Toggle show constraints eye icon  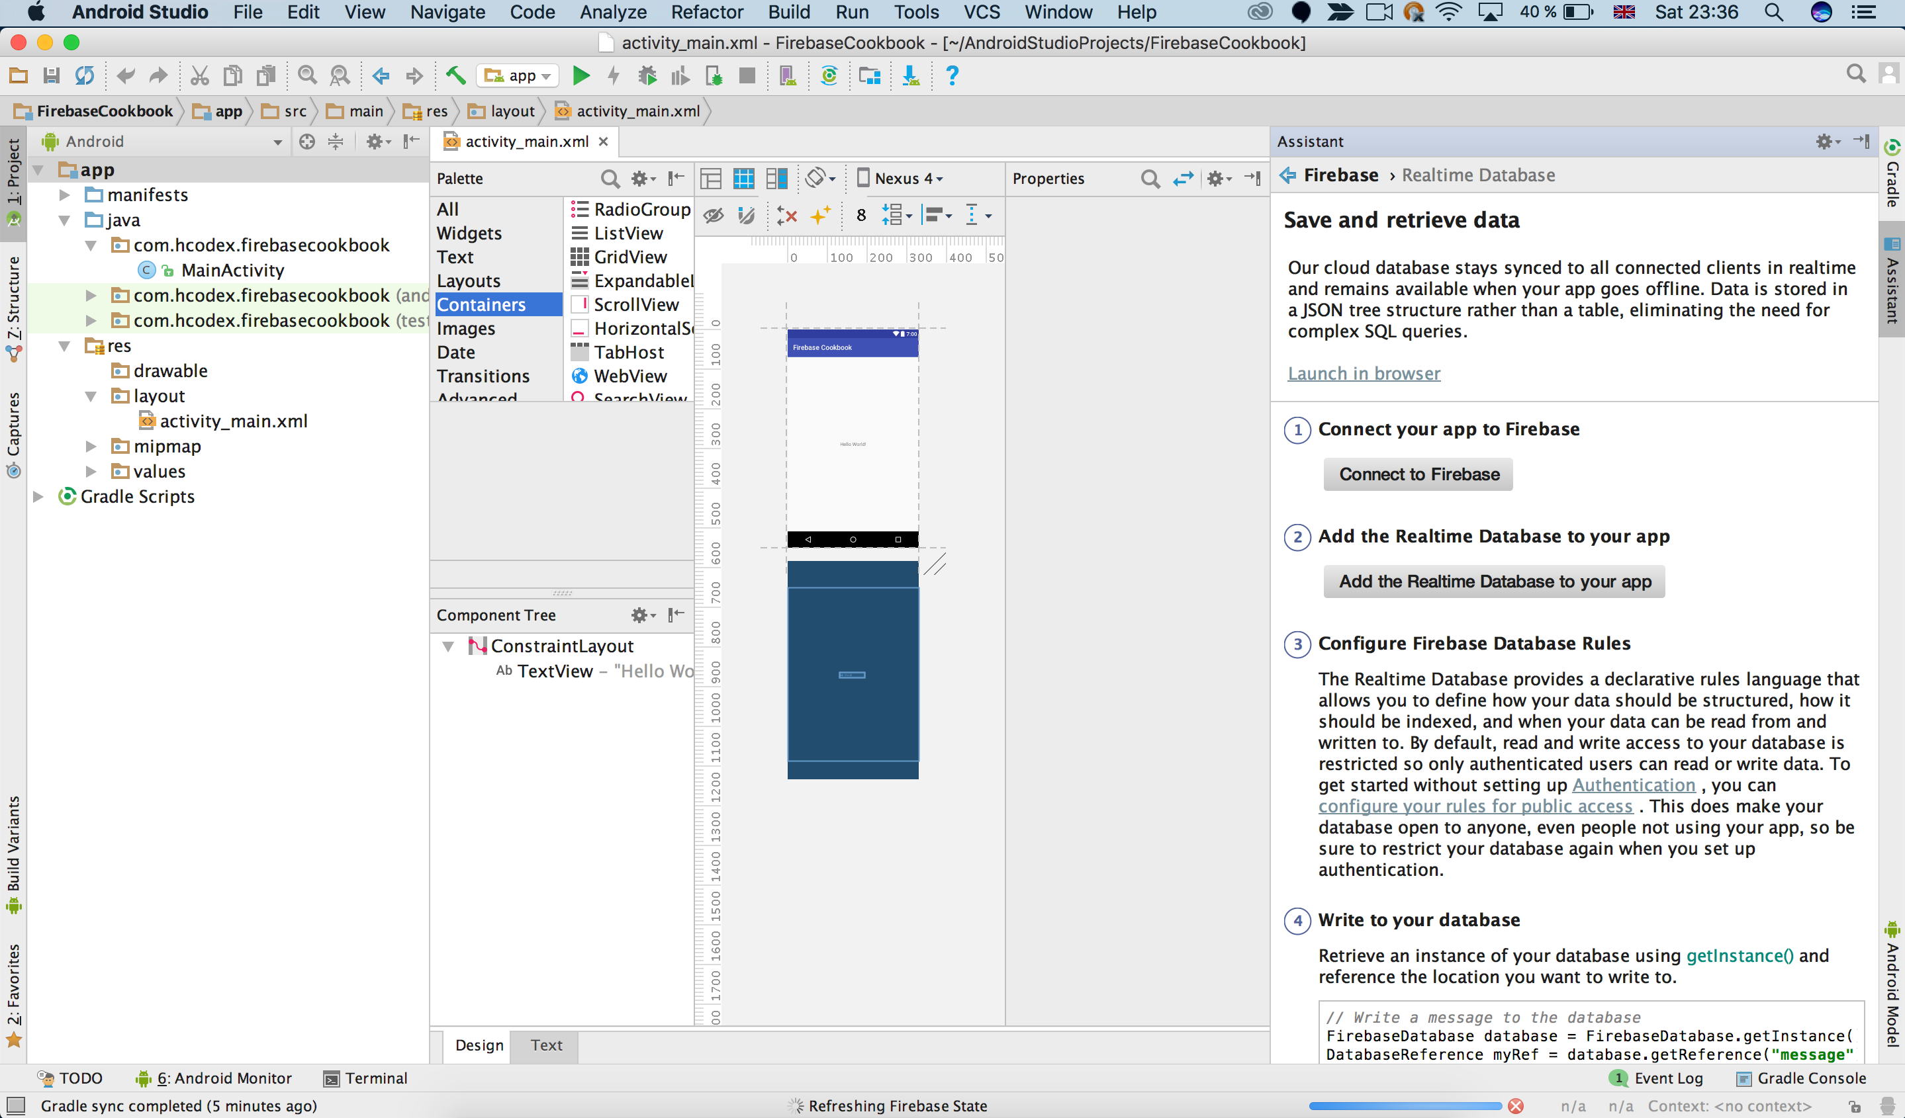(x=713, y=216)
